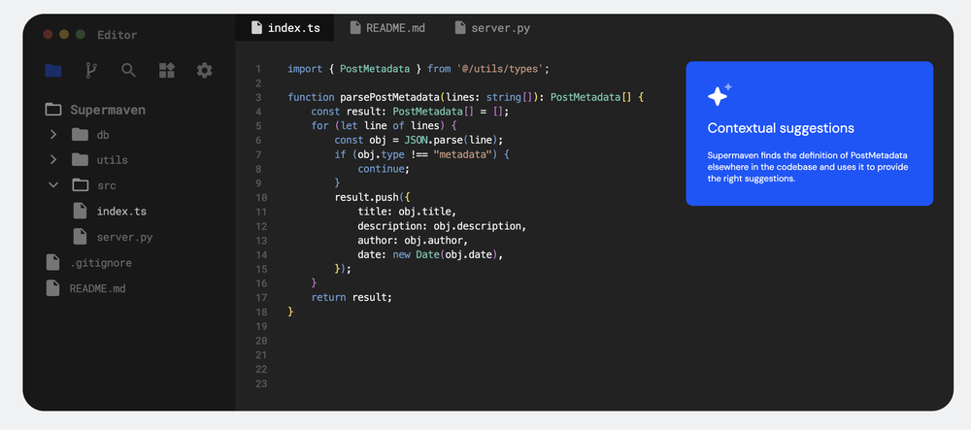Click the 'description: obj.description,' line

click(x=442, y=226)
